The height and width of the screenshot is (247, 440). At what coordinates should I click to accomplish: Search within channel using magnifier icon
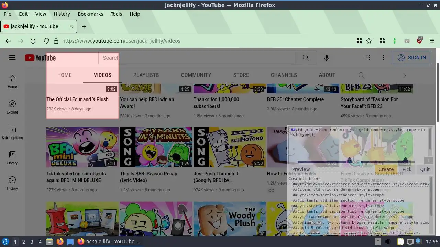pyautogui.click(x=361, y=75)
